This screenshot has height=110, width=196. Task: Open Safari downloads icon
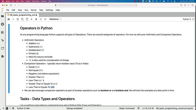[x=181, y=5]
